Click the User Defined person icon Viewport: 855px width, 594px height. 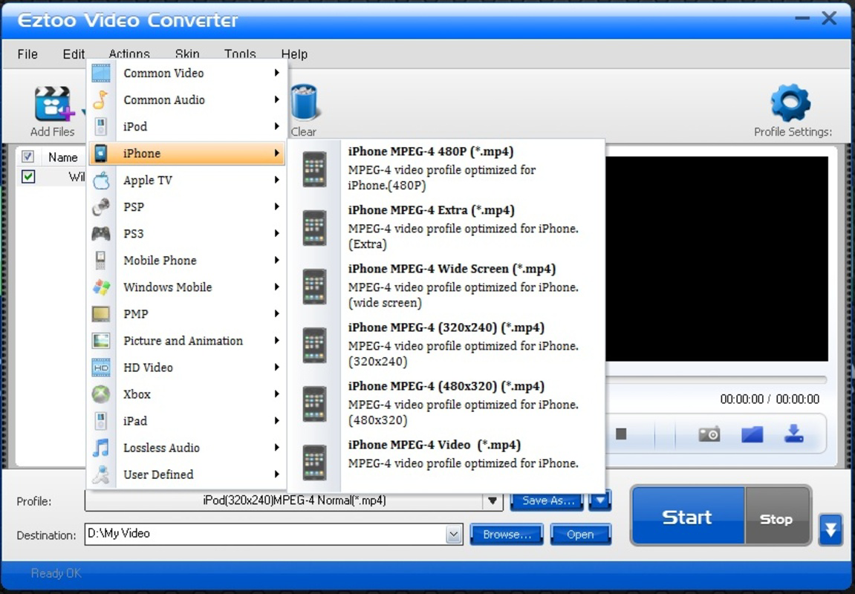[101, 474]
